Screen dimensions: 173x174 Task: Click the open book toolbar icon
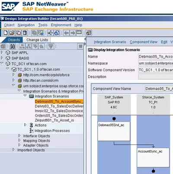point(79,33)
